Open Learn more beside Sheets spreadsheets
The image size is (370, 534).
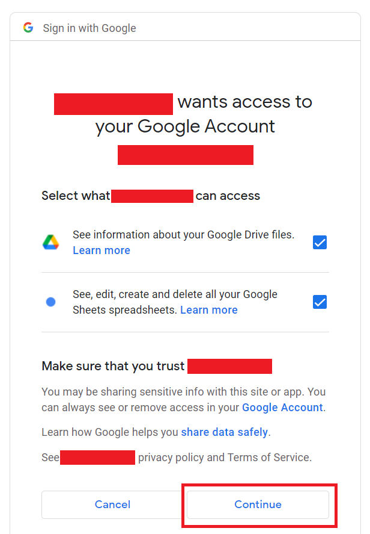[x=208, y=310]
